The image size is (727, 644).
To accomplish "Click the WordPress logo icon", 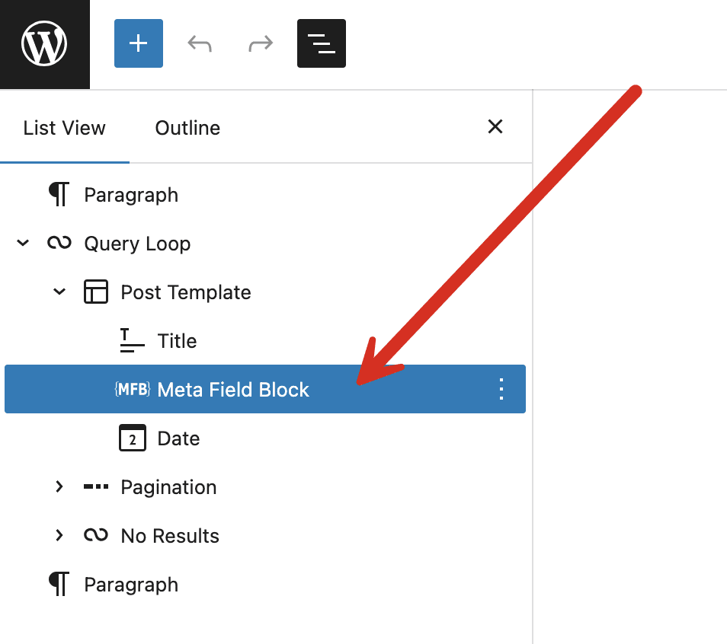I will point(44,43).
